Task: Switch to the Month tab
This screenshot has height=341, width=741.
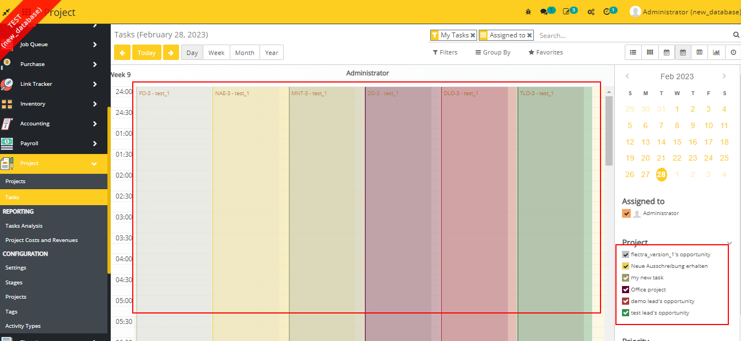Action: [x=244, y=52]
